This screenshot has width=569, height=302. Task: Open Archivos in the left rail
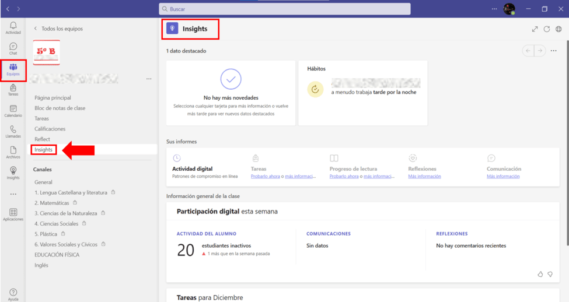13,152
